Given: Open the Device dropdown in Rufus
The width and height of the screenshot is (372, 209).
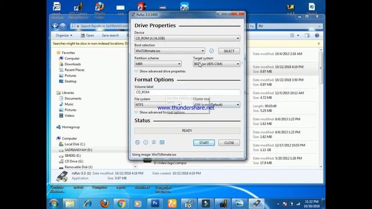Looking at the screenshot, I should (187, 38).
